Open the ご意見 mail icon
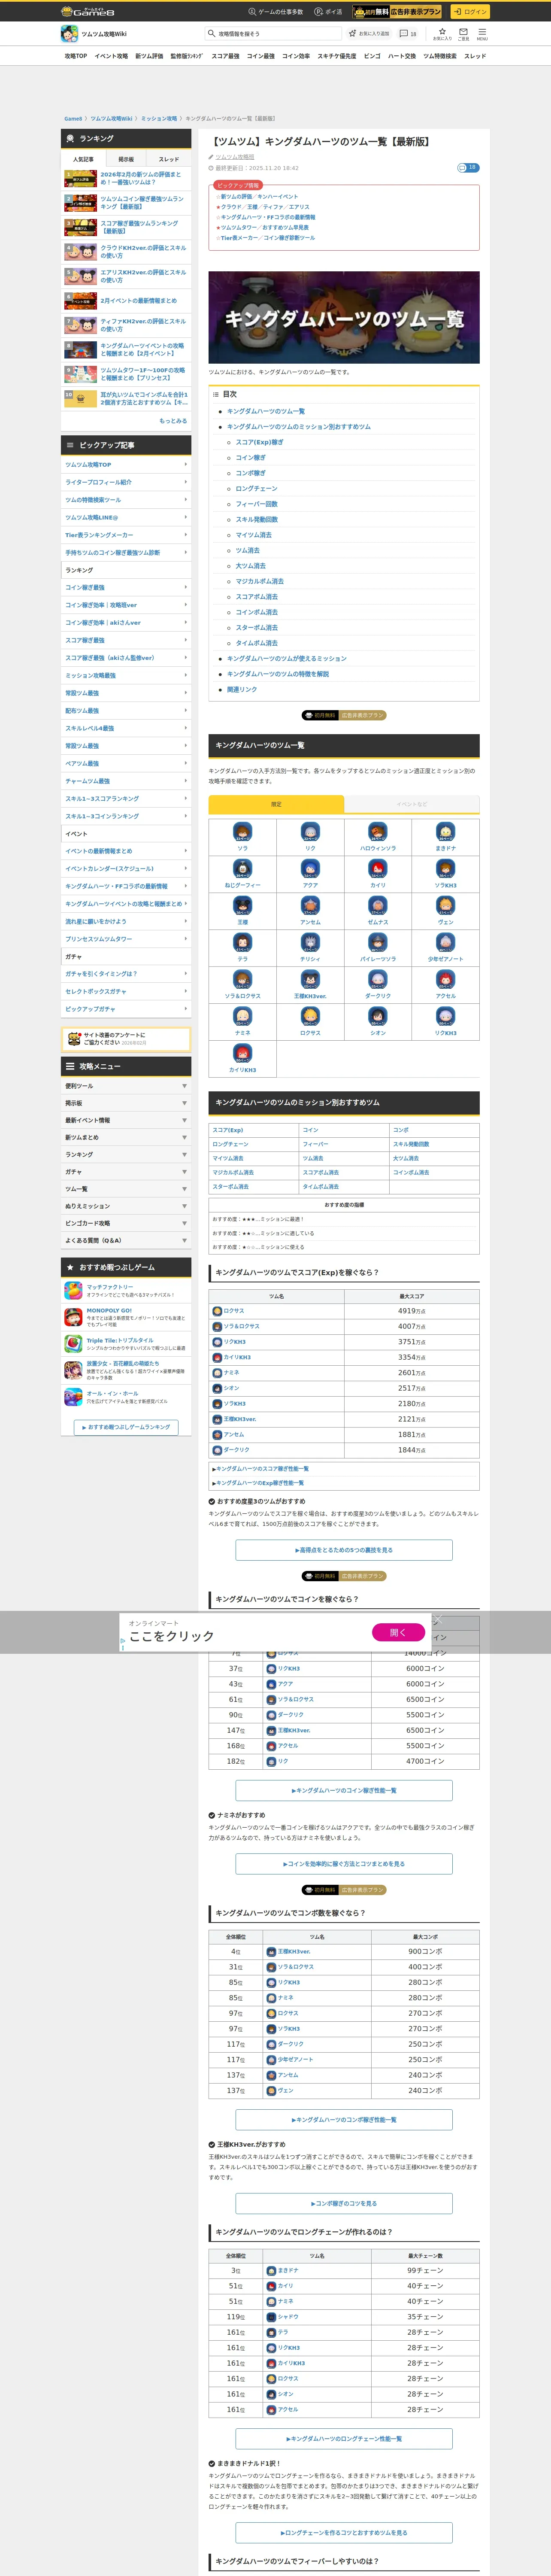The width and height of the screenshot is (551, 2576). [464, 33]
